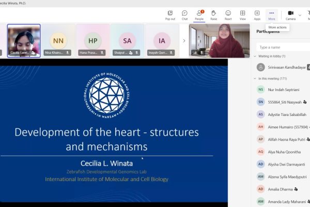Image resolution: width=310 pixels, height=207 pixels.
Task: Collapse the Waiting in lobby section
Action: (255, 56)
